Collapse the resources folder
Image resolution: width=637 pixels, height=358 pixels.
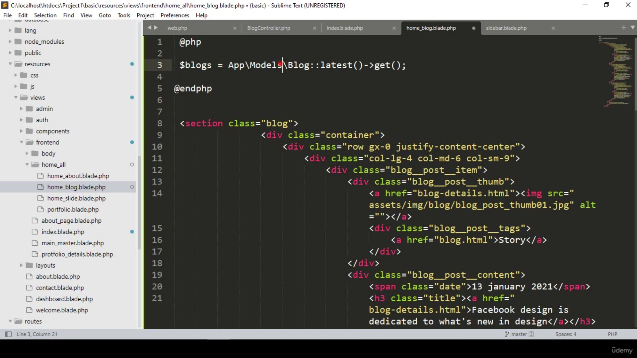pyautogui.click(x=10, y=64)
